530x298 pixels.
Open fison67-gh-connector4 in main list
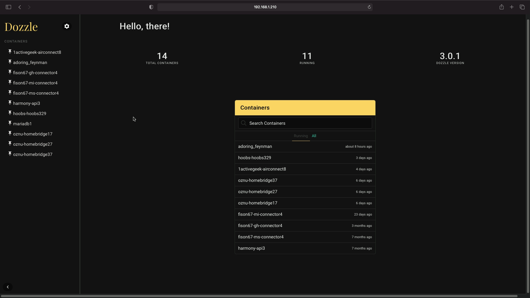[x=260, y=226]
